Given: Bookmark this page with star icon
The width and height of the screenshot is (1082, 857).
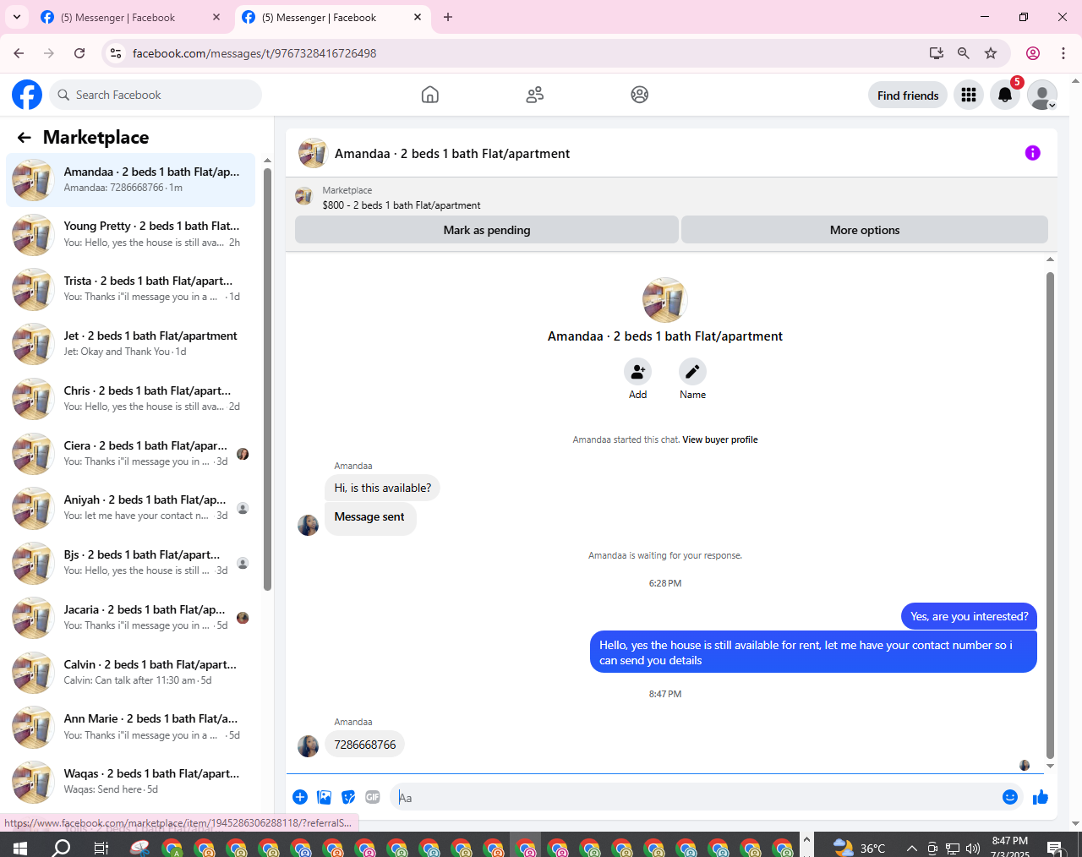Looking at the screenshot, I should [x=991, y=53].
